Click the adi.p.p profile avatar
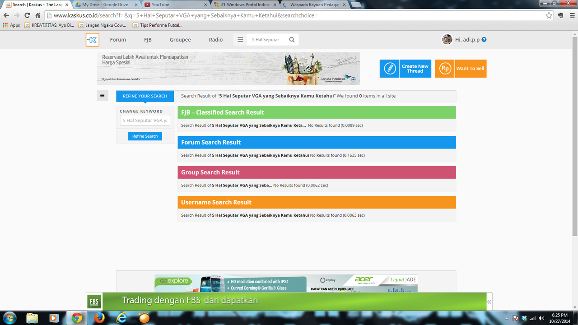The image size is (578, 325). [447, 40]
